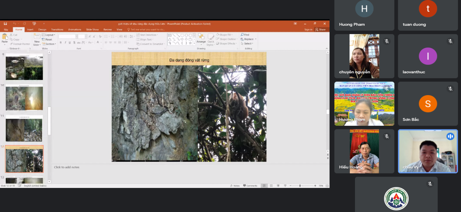Viewport: 461px width, 212px height.
Task: Toggle Bold formatting
Action: pyautogui.click(x=61, y=42)
